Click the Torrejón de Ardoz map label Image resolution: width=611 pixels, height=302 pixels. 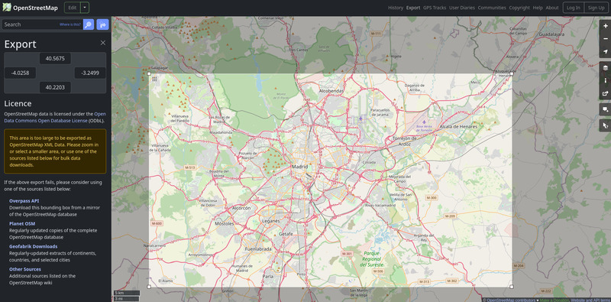[406, 141]
